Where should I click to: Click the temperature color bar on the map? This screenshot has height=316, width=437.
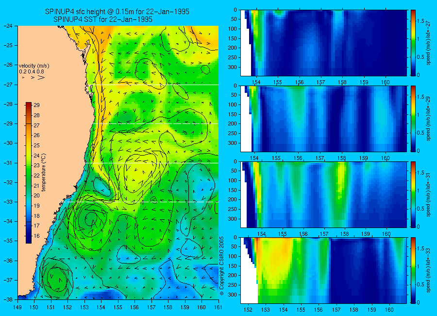pyautogui.click(x=29, y=173)
